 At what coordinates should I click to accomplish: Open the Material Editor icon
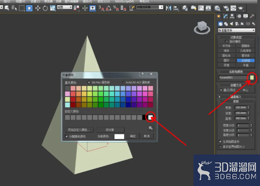pyautogui.click(x=217, y=8)
